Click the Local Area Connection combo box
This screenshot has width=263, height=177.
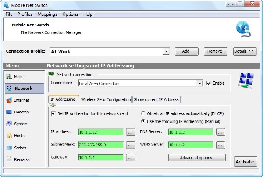pos(140,83)
